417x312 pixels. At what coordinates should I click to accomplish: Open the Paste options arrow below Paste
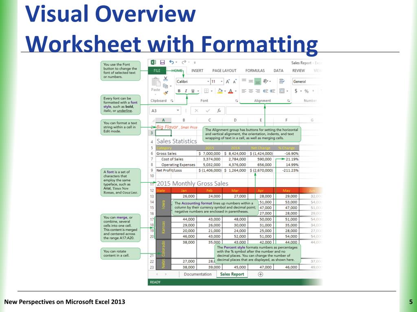156,94
